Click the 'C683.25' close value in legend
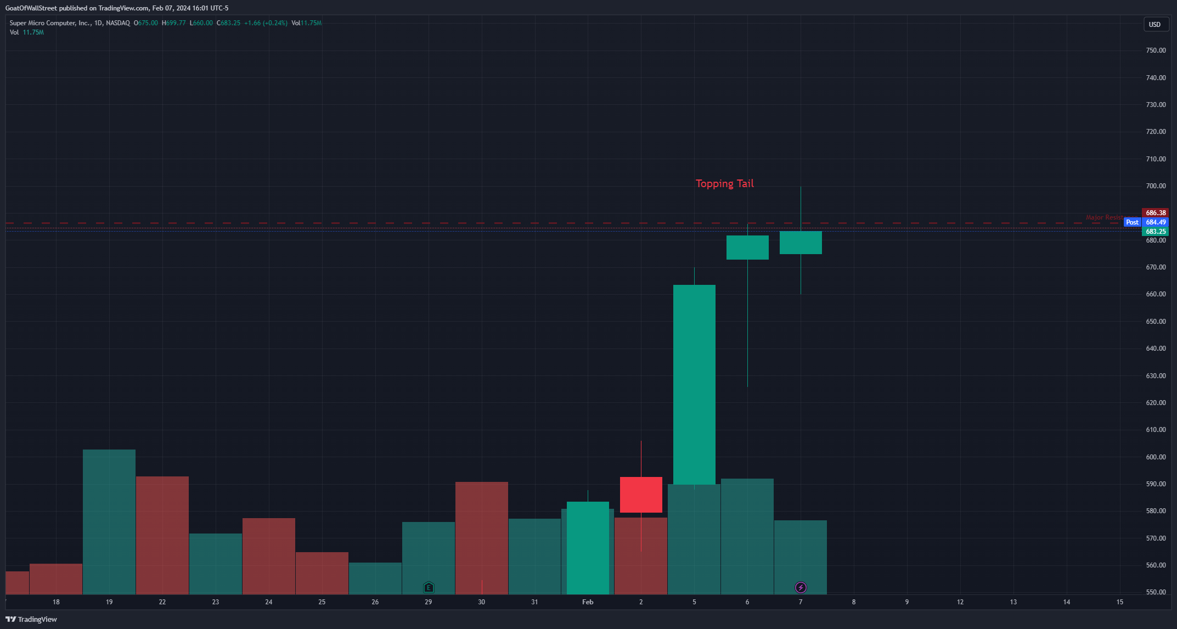The width and height of the screenshot is (1177, 629). [229, 23]
